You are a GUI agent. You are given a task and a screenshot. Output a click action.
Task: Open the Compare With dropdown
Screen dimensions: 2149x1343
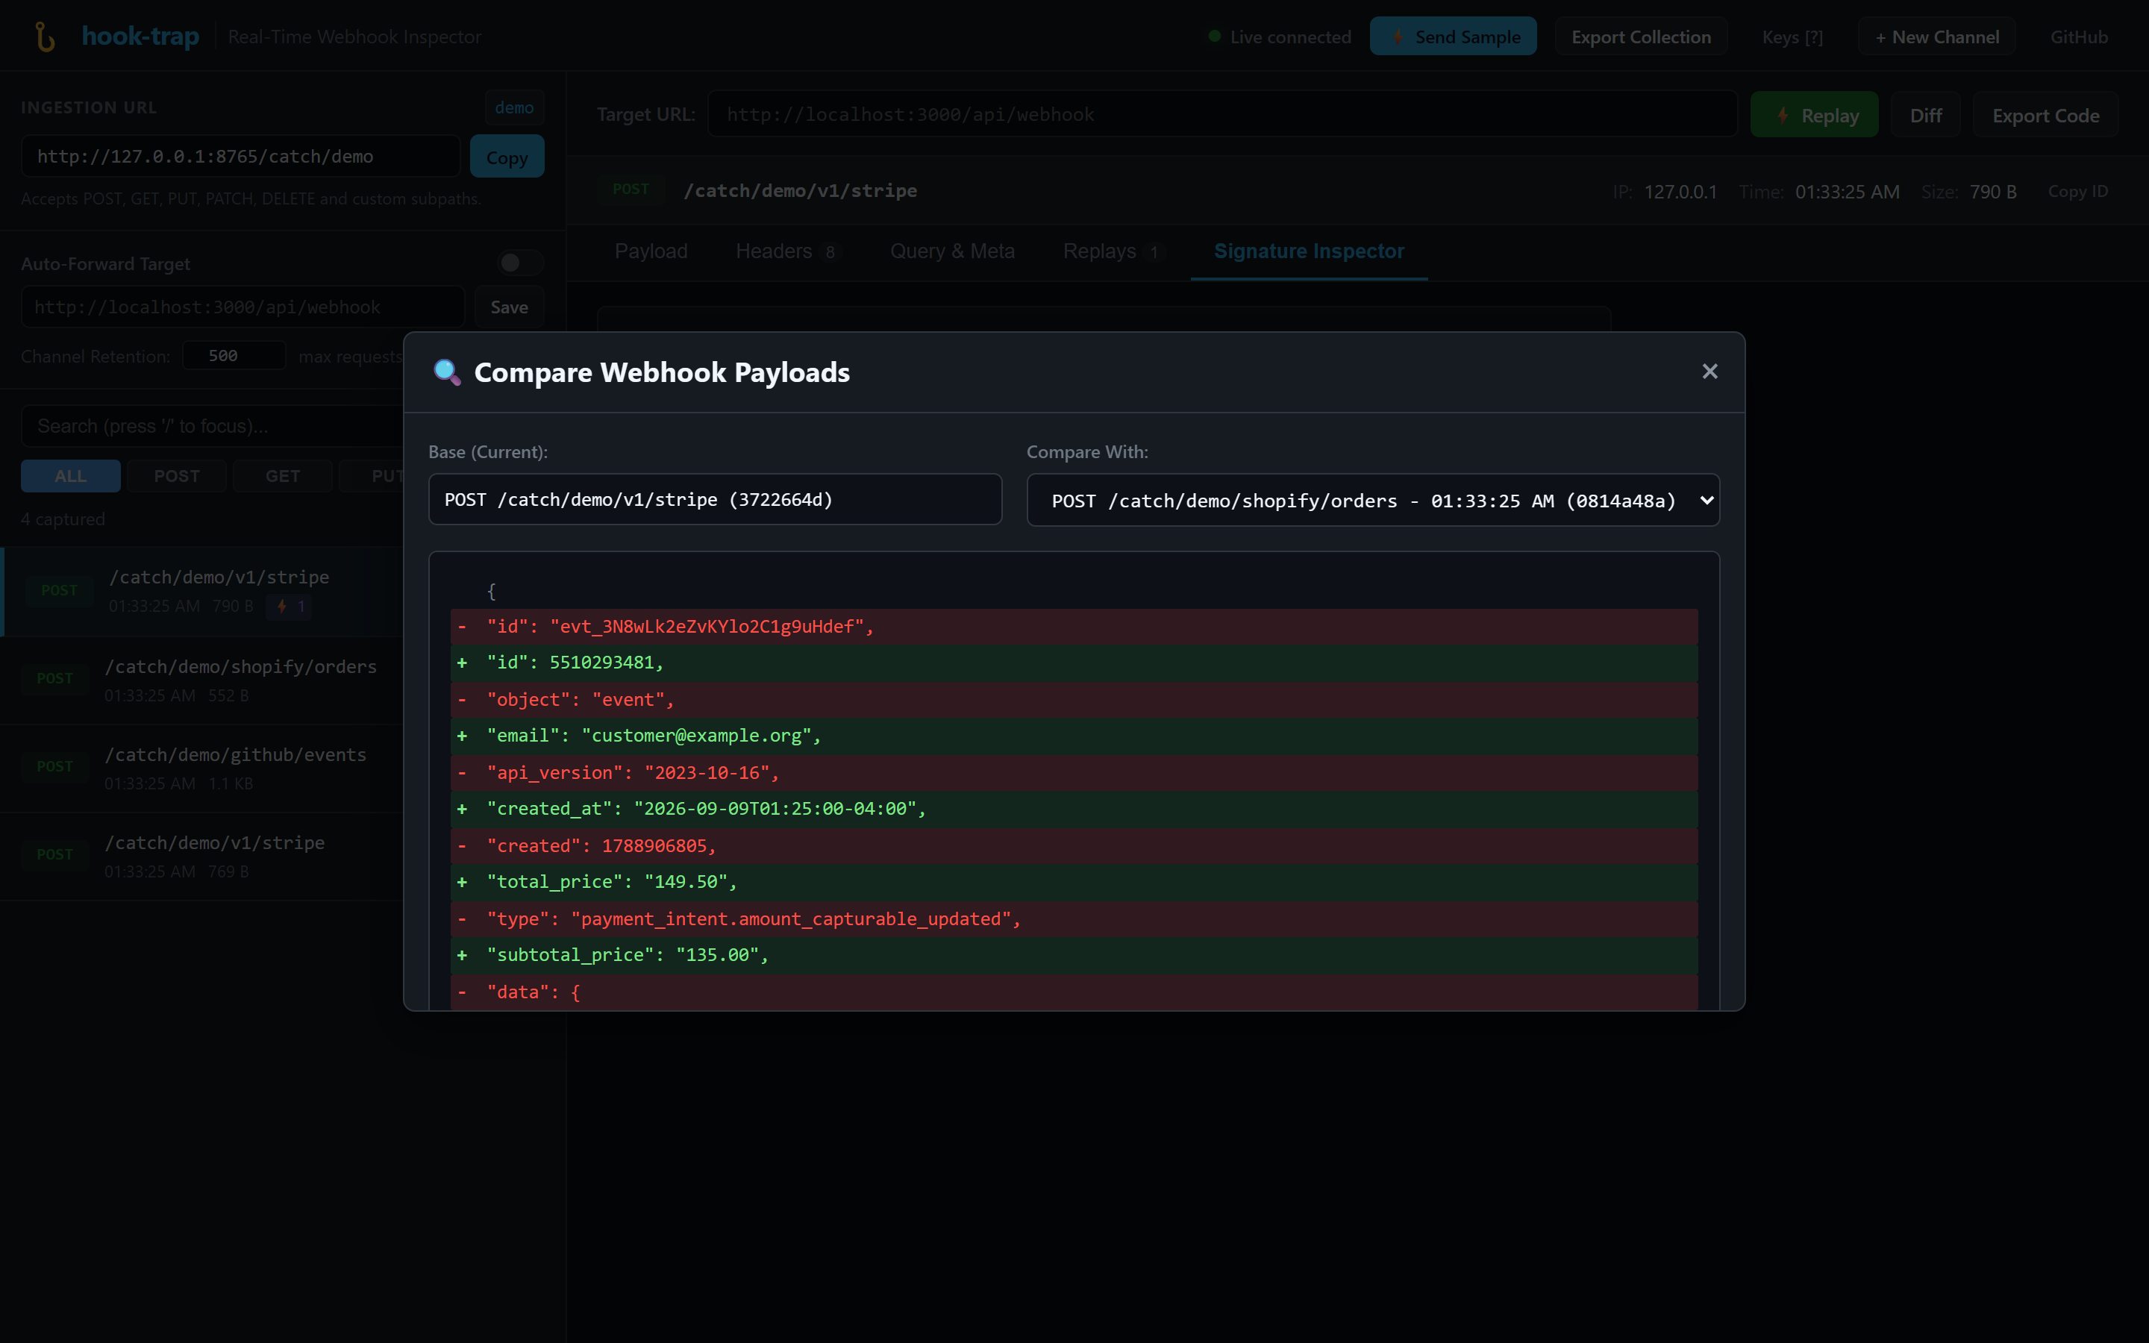click(1373, 500)
